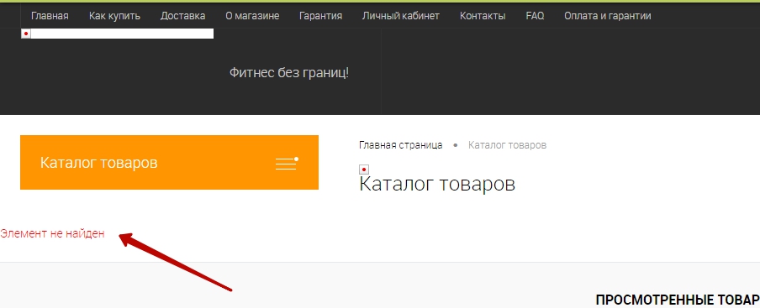Open the Гарантия page
Screen dimensions: 760x308
coord(320,16)
